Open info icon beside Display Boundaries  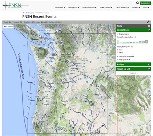[133, 57]
